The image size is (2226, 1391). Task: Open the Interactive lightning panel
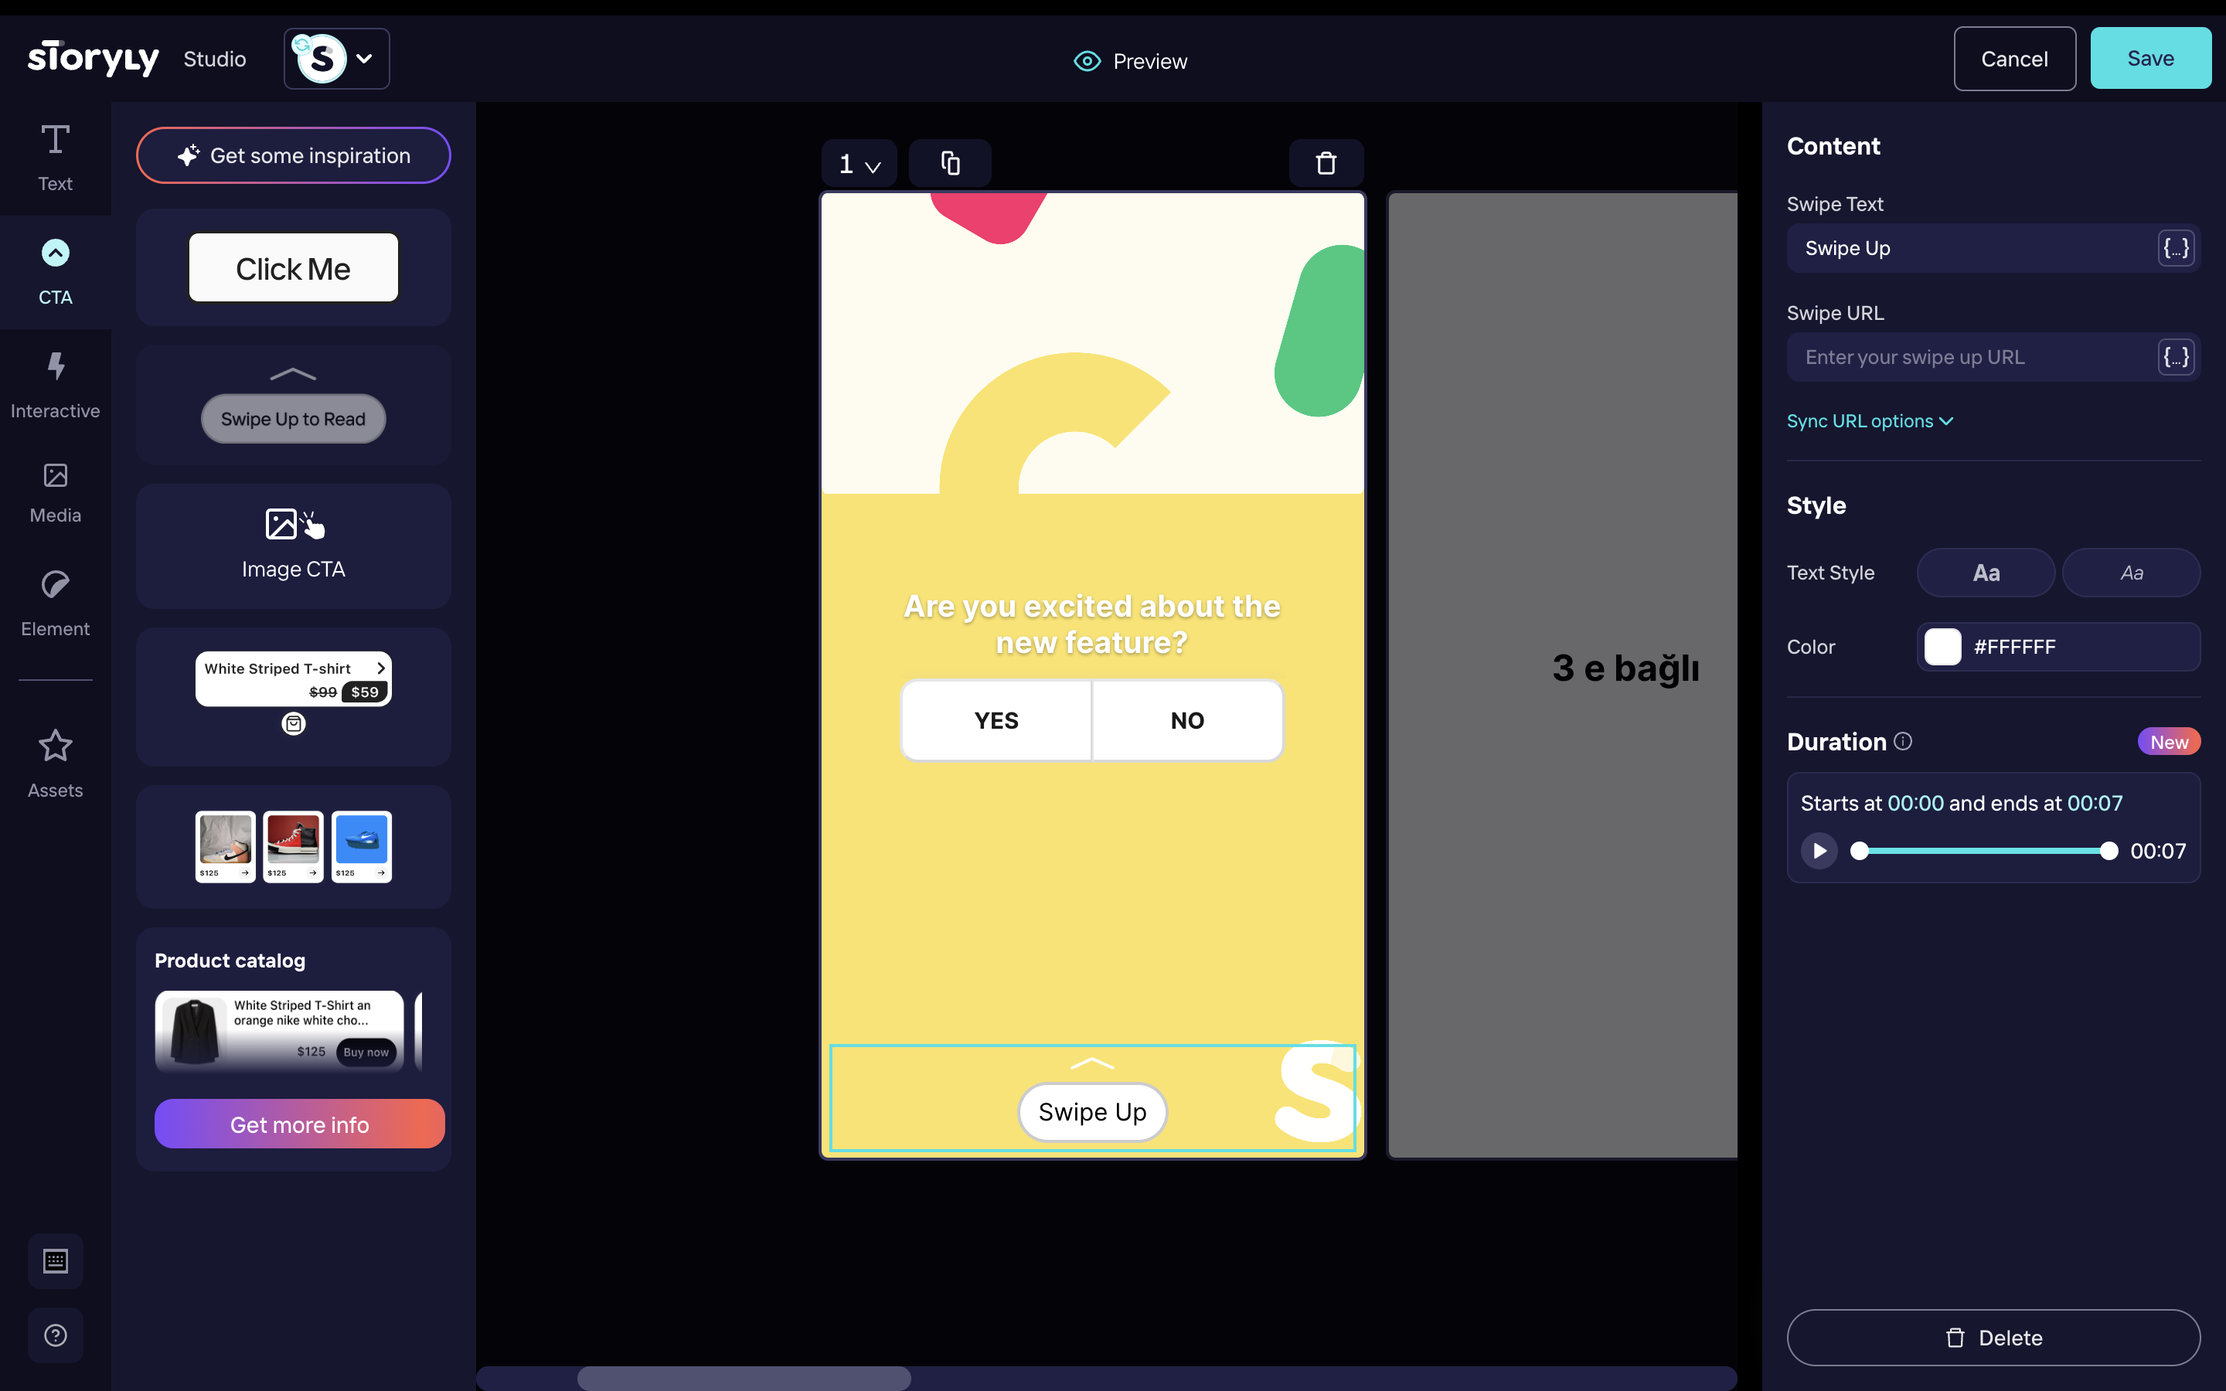click(55, 385)
